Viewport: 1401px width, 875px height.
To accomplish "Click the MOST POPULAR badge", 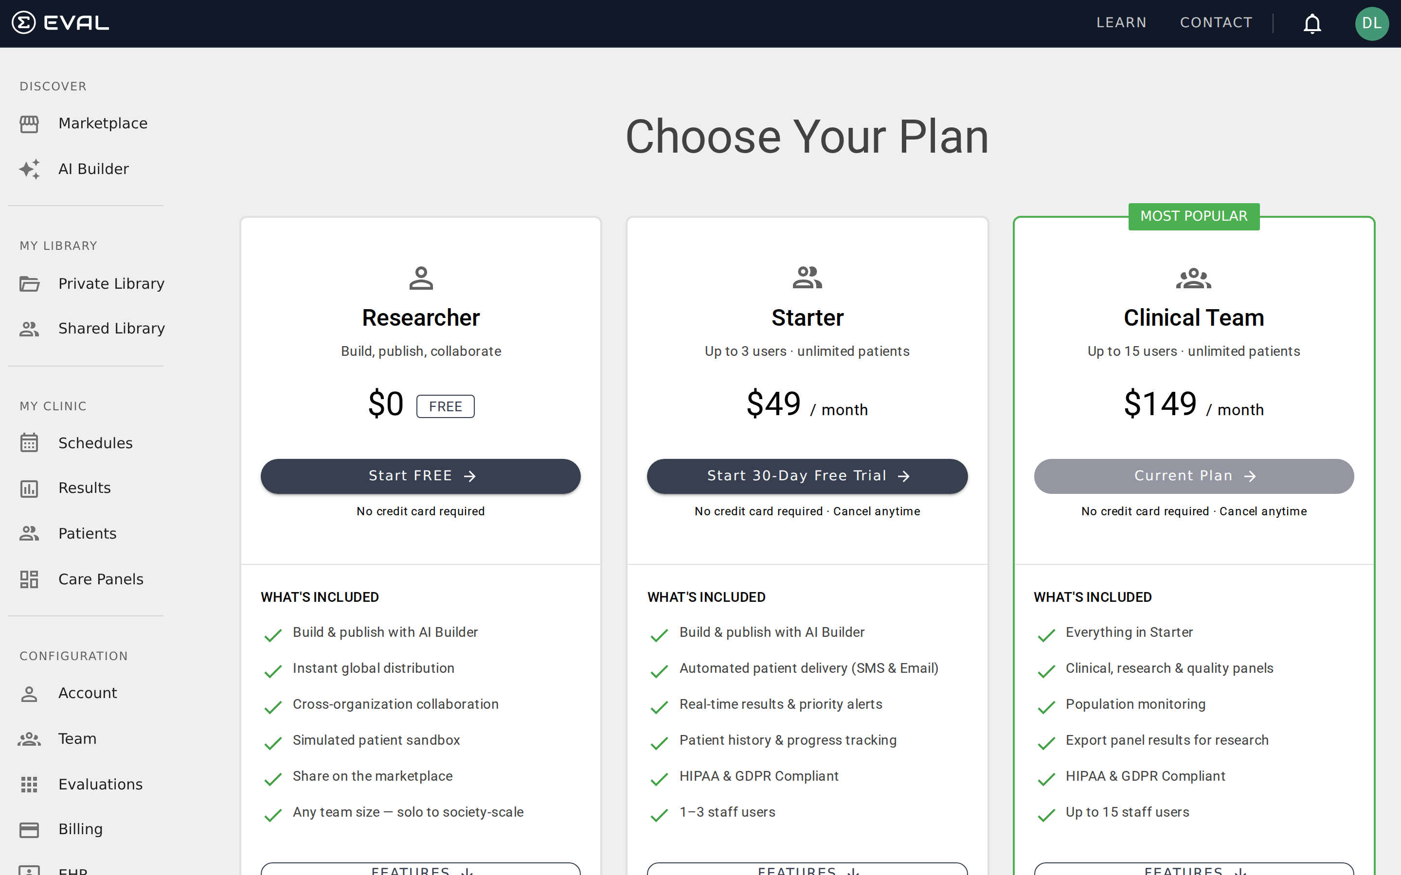I will [1194, 216].
